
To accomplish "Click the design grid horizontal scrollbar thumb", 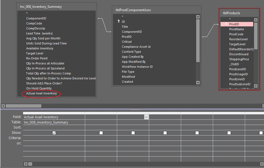I will click(x=30, y=164).
